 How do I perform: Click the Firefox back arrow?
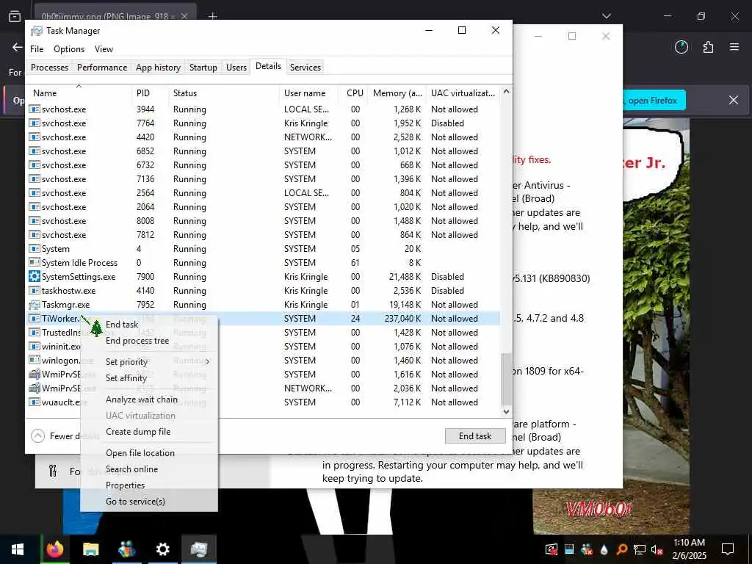(x=18, y=47)
